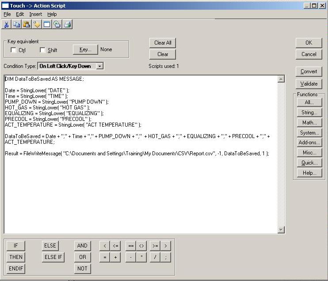
Task: Open the System... functions list
Action: tap(309, 133)
